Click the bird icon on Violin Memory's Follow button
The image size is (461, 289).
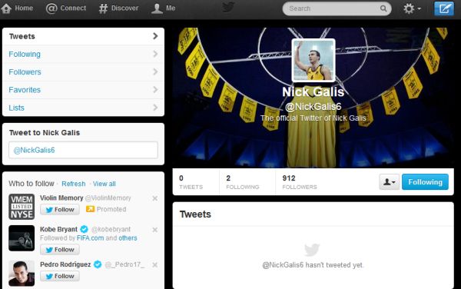coord(49,210)
